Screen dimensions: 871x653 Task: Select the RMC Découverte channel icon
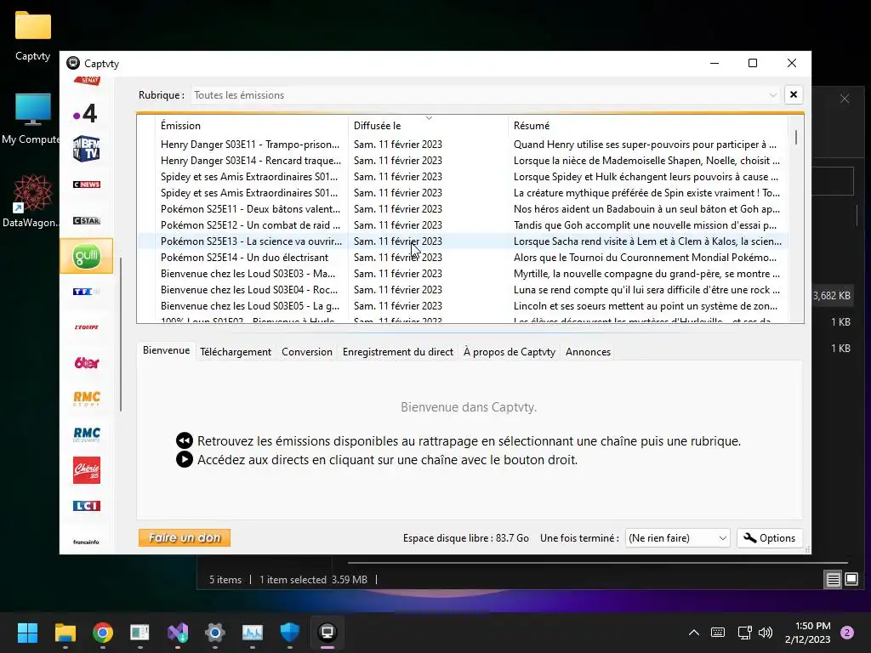86,434
